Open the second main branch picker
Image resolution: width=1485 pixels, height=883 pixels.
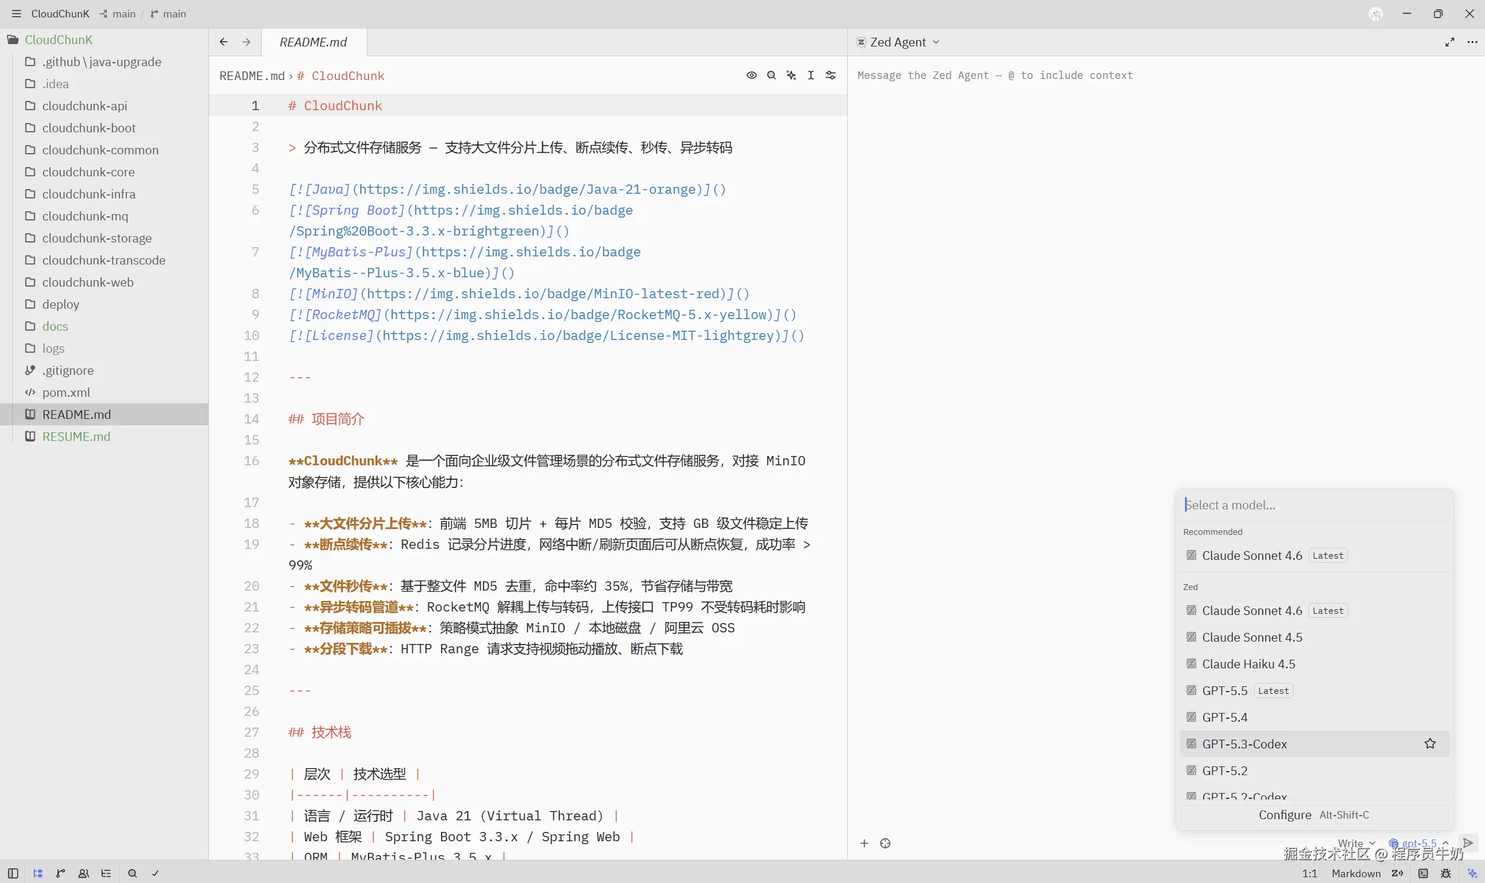(168, 14)
